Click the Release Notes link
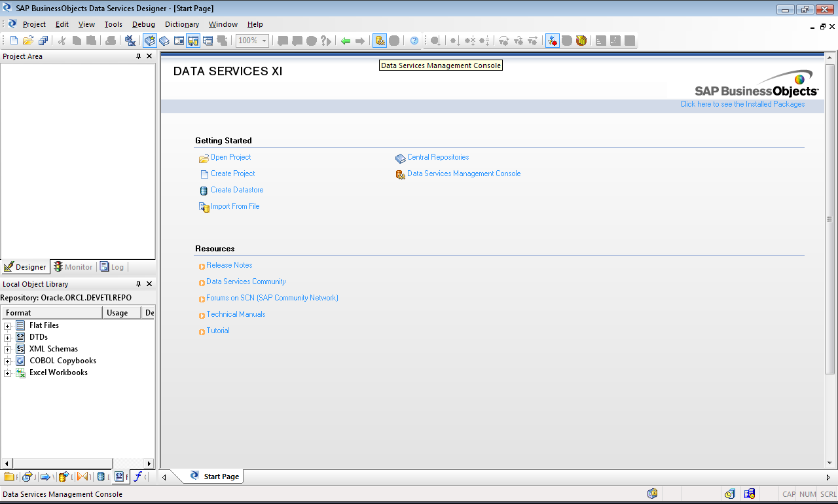This screenshot has height=504, width=838. pyautogui.click(x=229, y=265)
